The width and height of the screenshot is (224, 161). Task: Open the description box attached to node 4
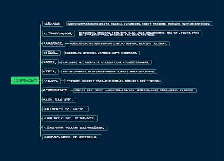pyautogui.click(x=102, y=53)
